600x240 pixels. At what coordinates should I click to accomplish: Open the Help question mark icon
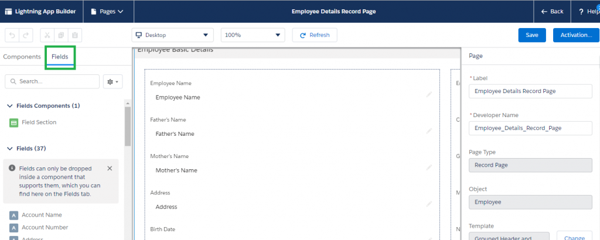581,12
